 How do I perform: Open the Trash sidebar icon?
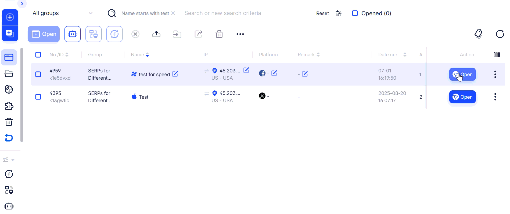(9, 122)
